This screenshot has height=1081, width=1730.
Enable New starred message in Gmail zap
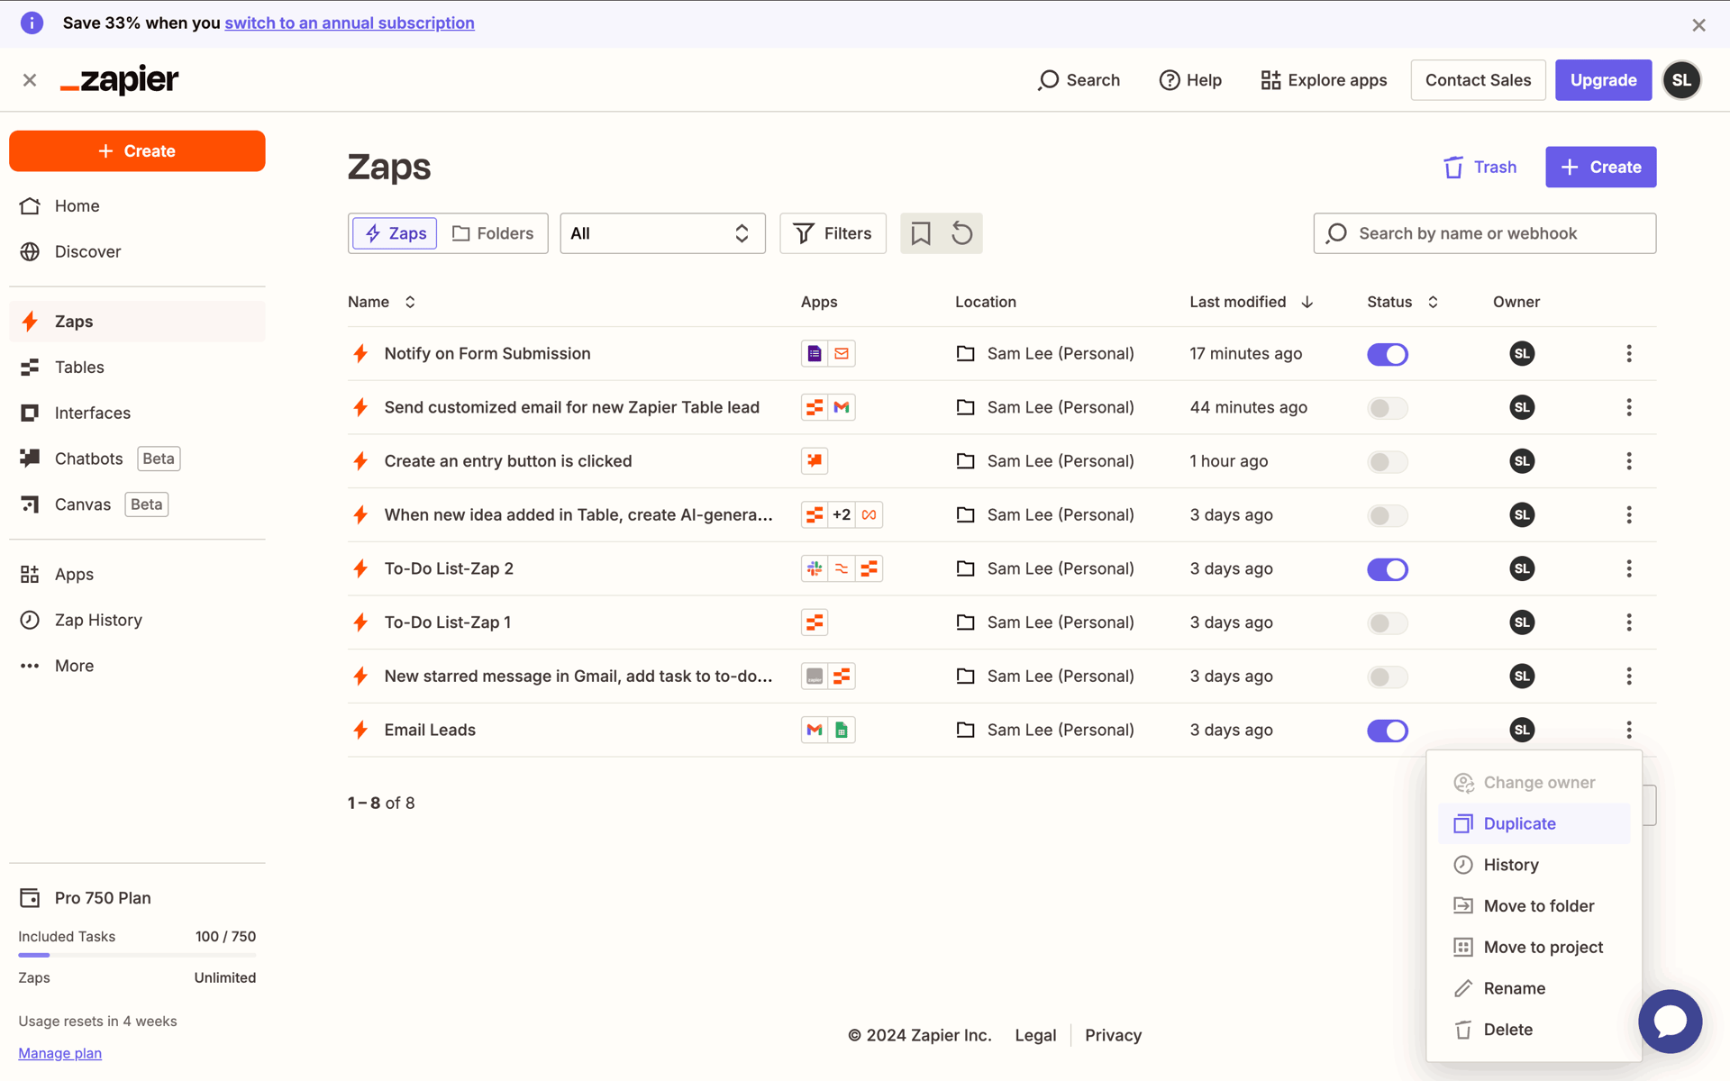pyautogui.click(x=1388, y=677)
